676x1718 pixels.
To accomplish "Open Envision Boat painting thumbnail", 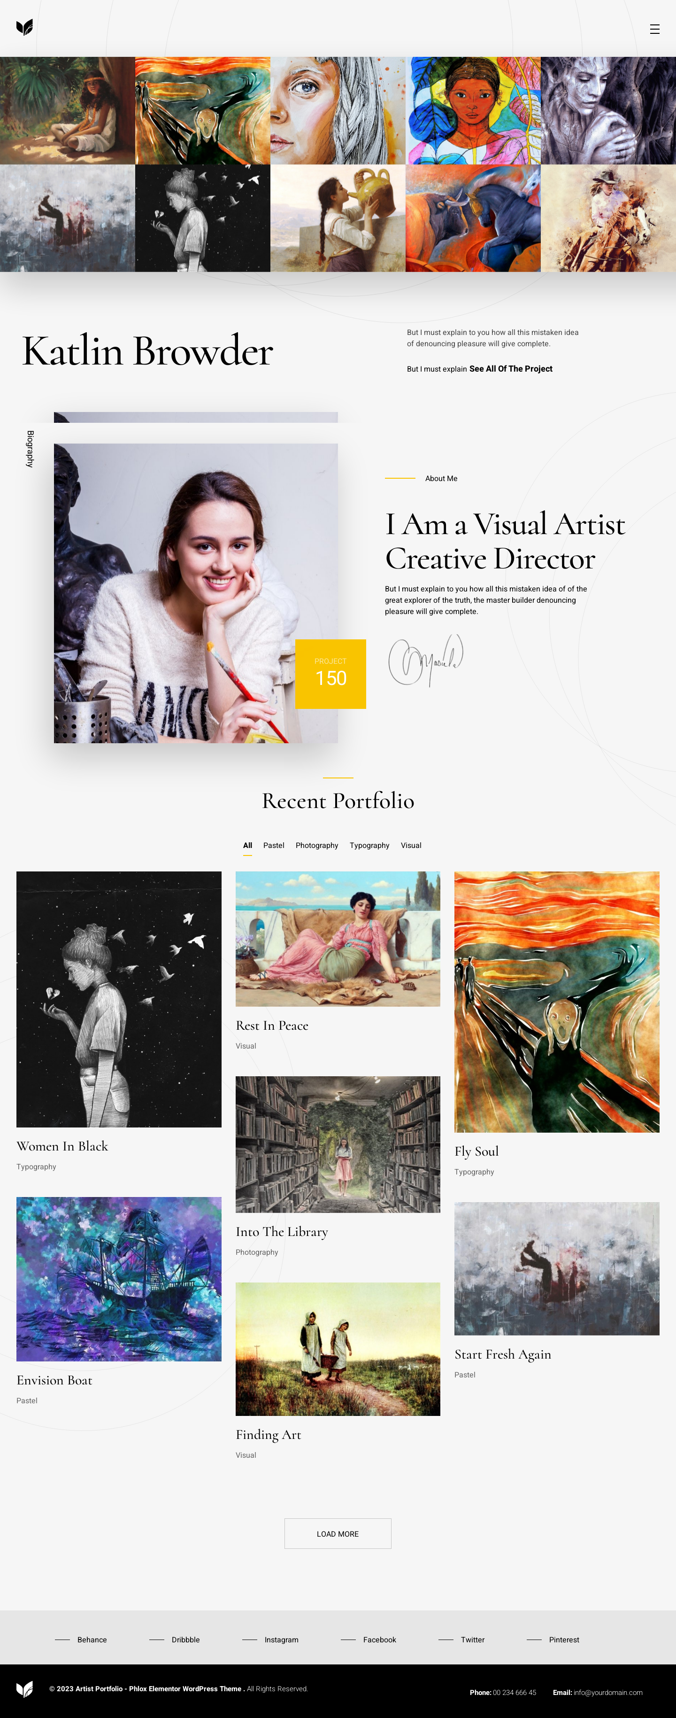I will [x=119, y=1279].
